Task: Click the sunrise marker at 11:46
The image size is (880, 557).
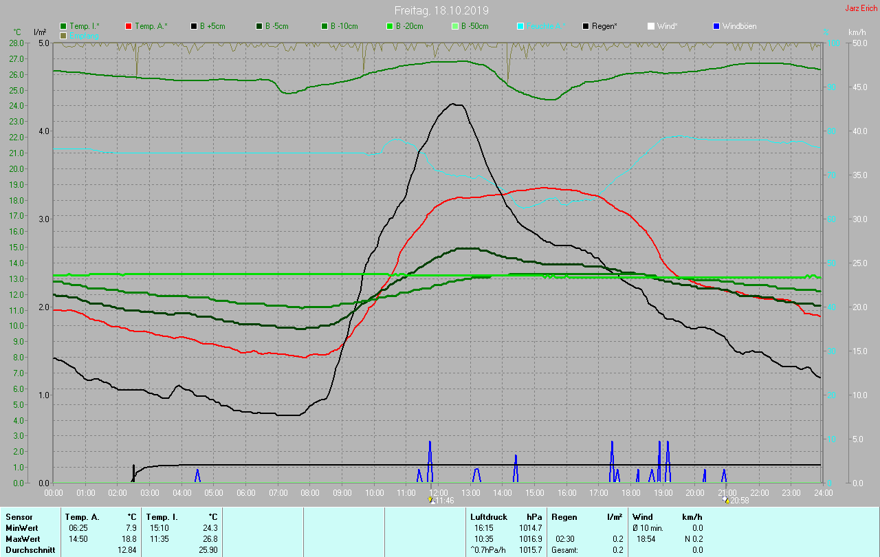Action: tap(431, 501)
